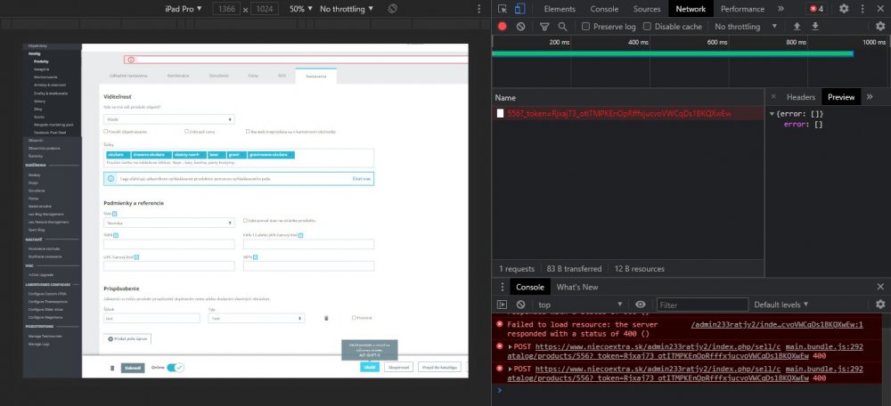The width and height of the screenshot is (891, 406).
Task: Click the Pridať pole úprav button
Action: point(127,338)
